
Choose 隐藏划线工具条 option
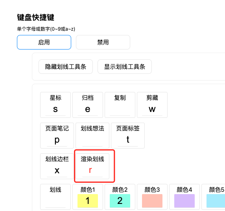pos(66,67)
